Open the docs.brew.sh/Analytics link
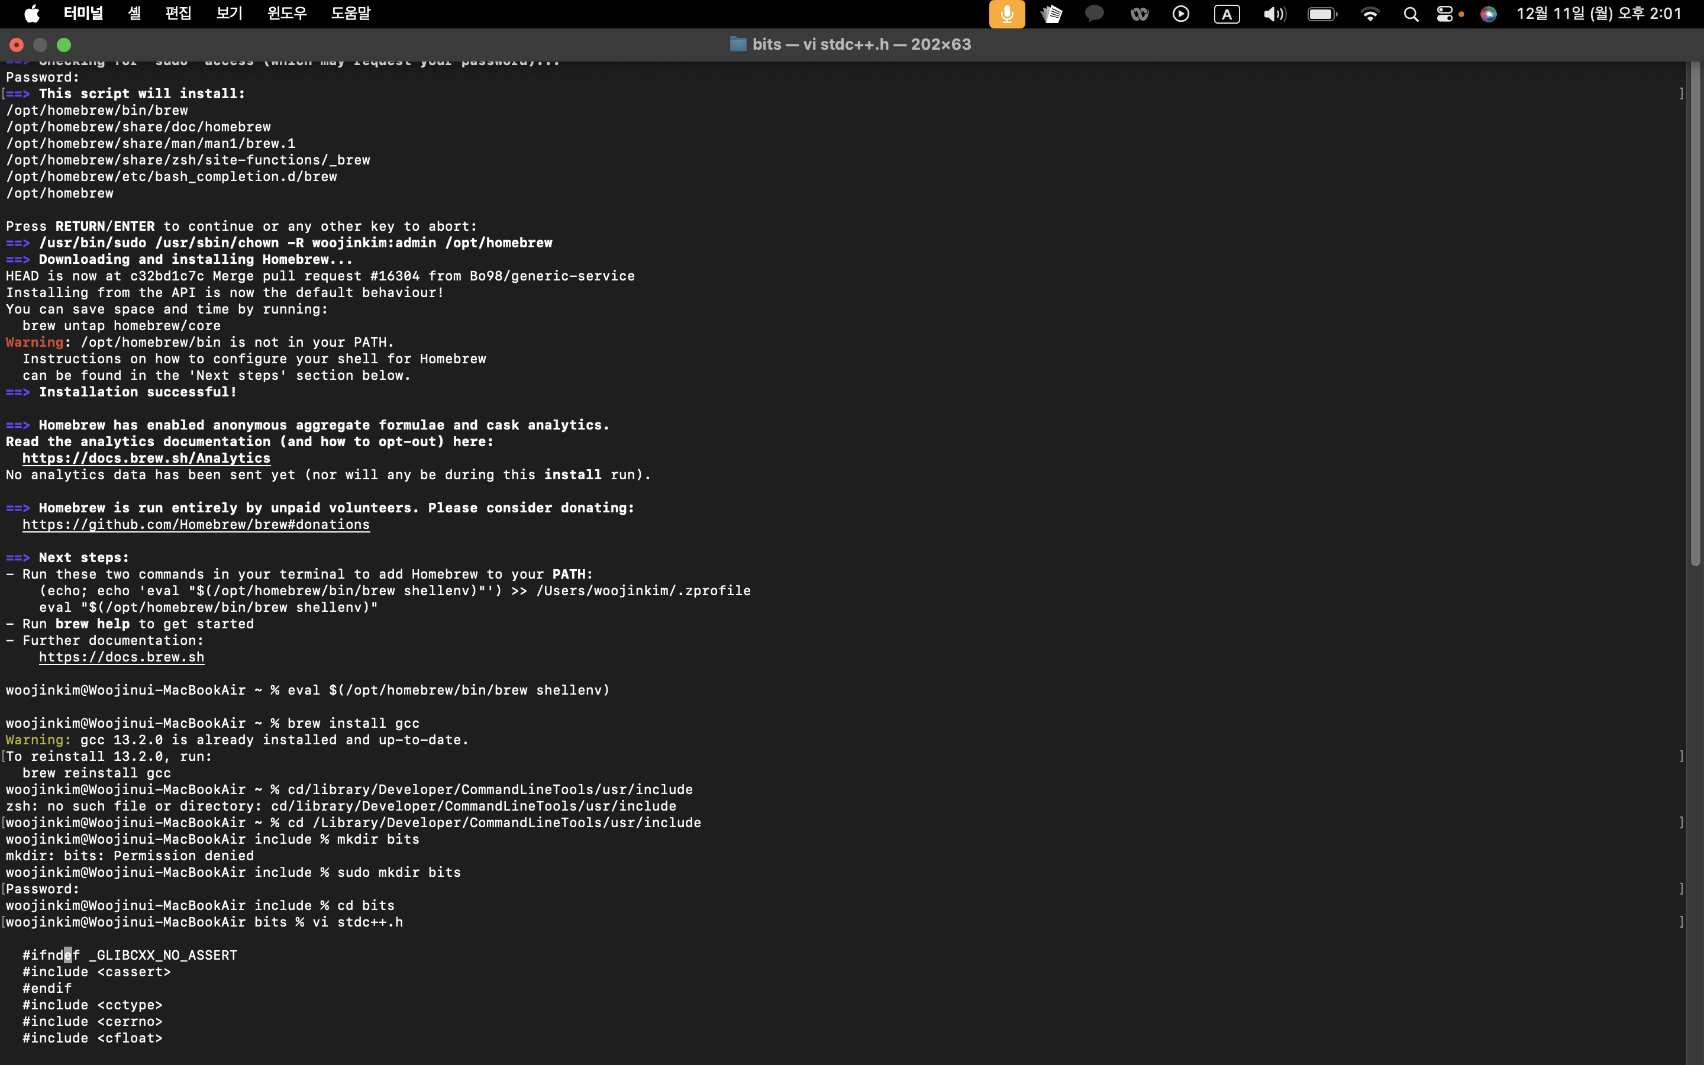This screenshot has width=1704, height=1065. (x=146, y=458)
